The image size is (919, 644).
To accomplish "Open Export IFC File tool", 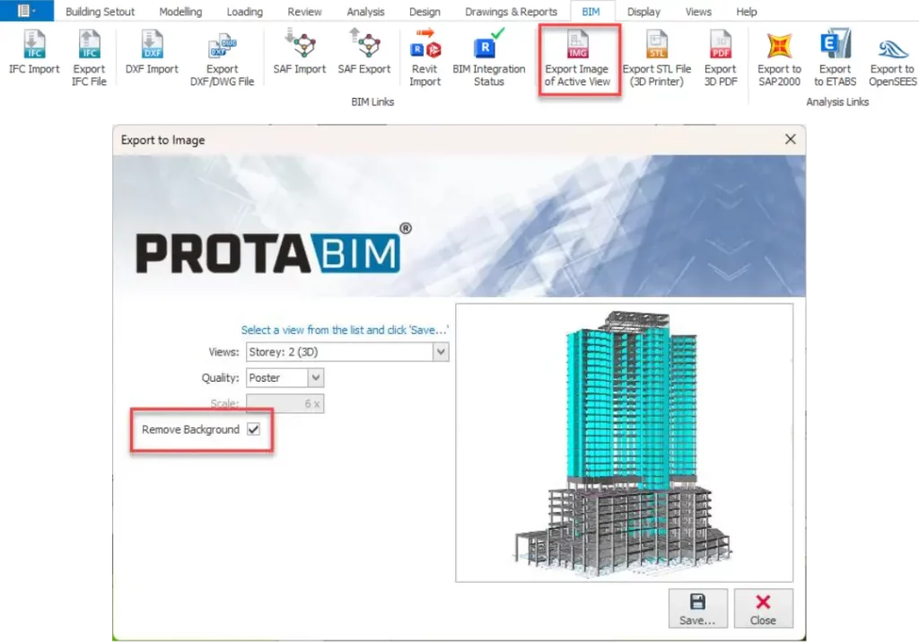I will (89, 58).
